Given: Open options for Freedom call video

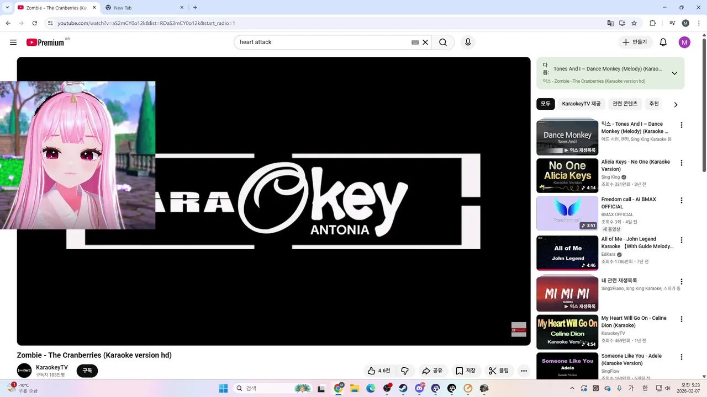Looking at the screenshot, I should (681, 200).
